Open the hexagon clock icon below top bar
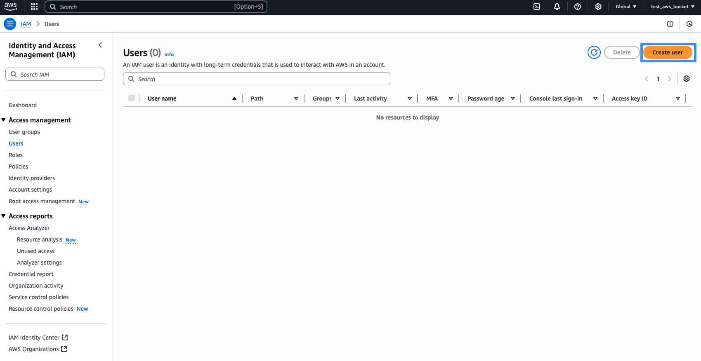Viewport: 701px width, 361px height. pyautogui.click(x=689, y=24)
